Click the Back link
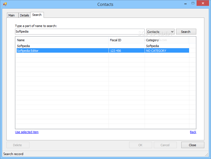 coord(193,132)
